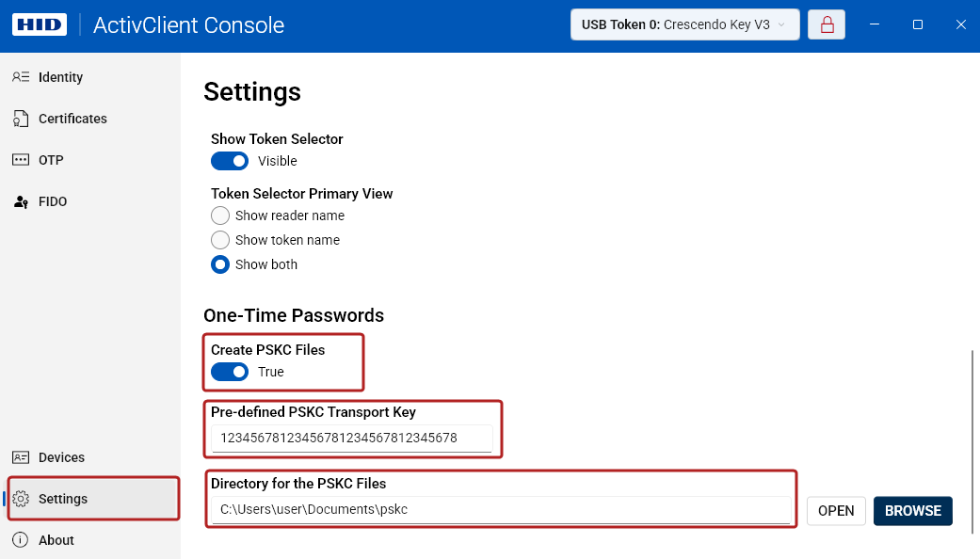Click the Directory for PSKC Files field
Screen dimensions: 980x559
(x=500, y=509)
